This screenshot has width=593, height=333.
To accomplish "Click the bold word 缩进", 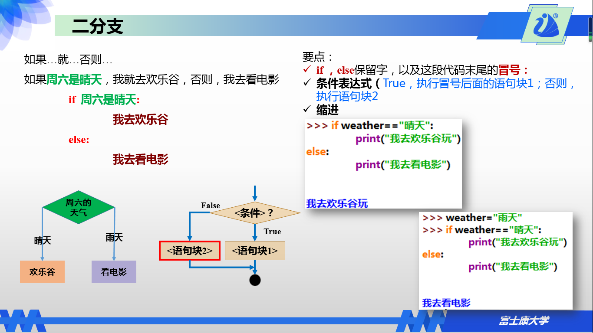I will (327, 109).
